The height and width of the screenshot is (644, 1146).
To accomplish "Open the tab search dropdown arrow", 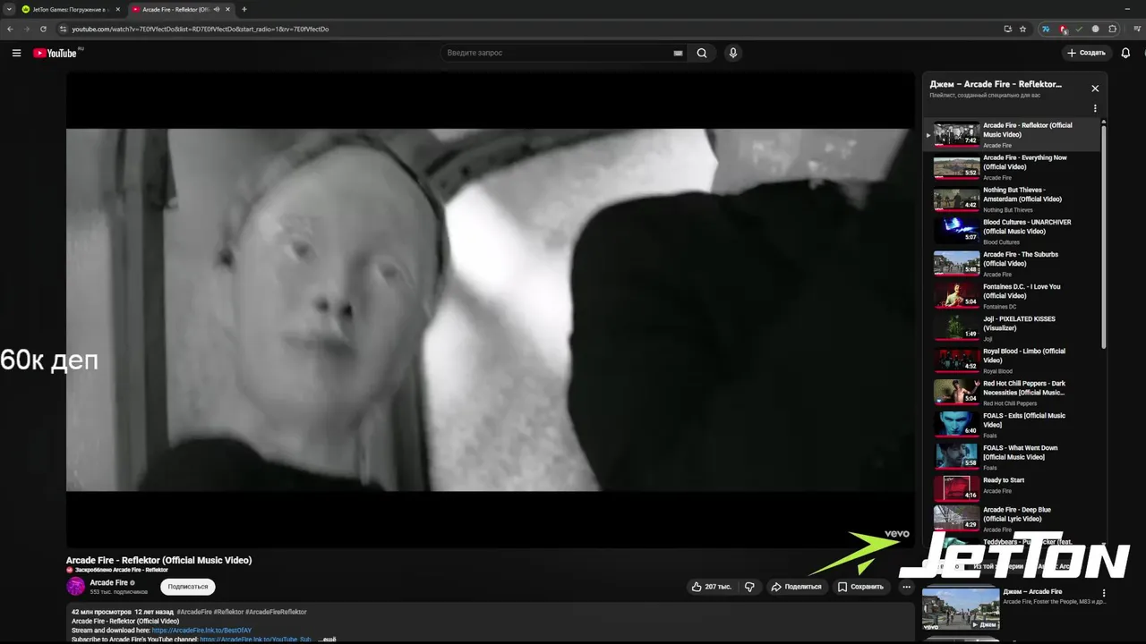I will coord(8,9).
